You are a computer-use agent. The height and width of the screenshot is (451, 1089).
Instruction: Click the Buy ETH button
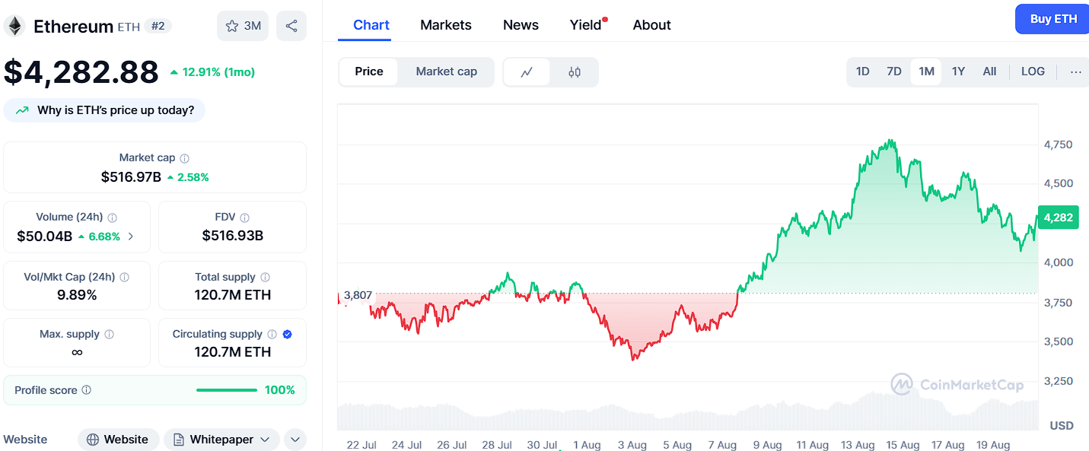(x=1053, y=19)
